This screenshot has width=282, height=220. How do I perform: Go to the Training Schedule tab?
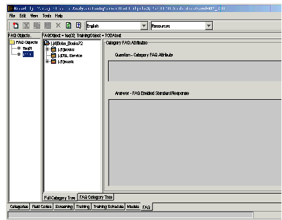109,206
